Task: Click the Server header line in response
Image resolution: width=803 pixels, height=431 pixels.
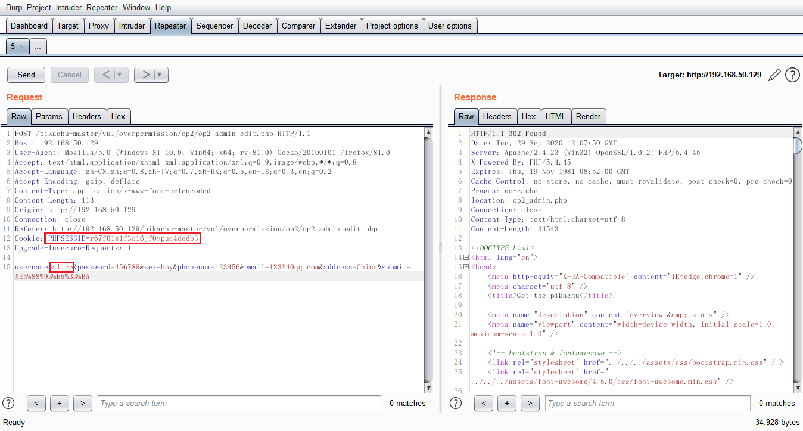Action: pyautogui.click(x=586, y=153)
